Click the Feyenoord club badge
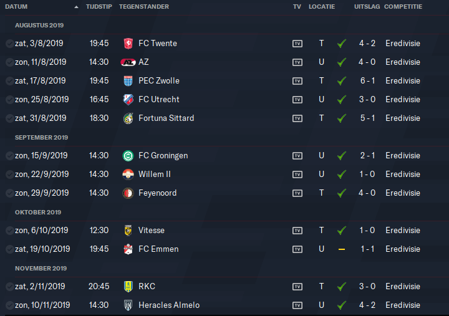The height and width of the screenshot is (316, 449). 128,193
